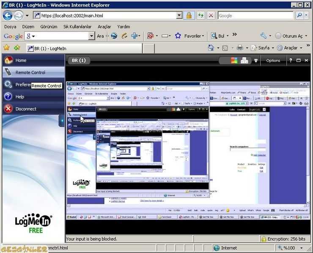
Task: Click the Ara search button
Action: pos(100,36)
